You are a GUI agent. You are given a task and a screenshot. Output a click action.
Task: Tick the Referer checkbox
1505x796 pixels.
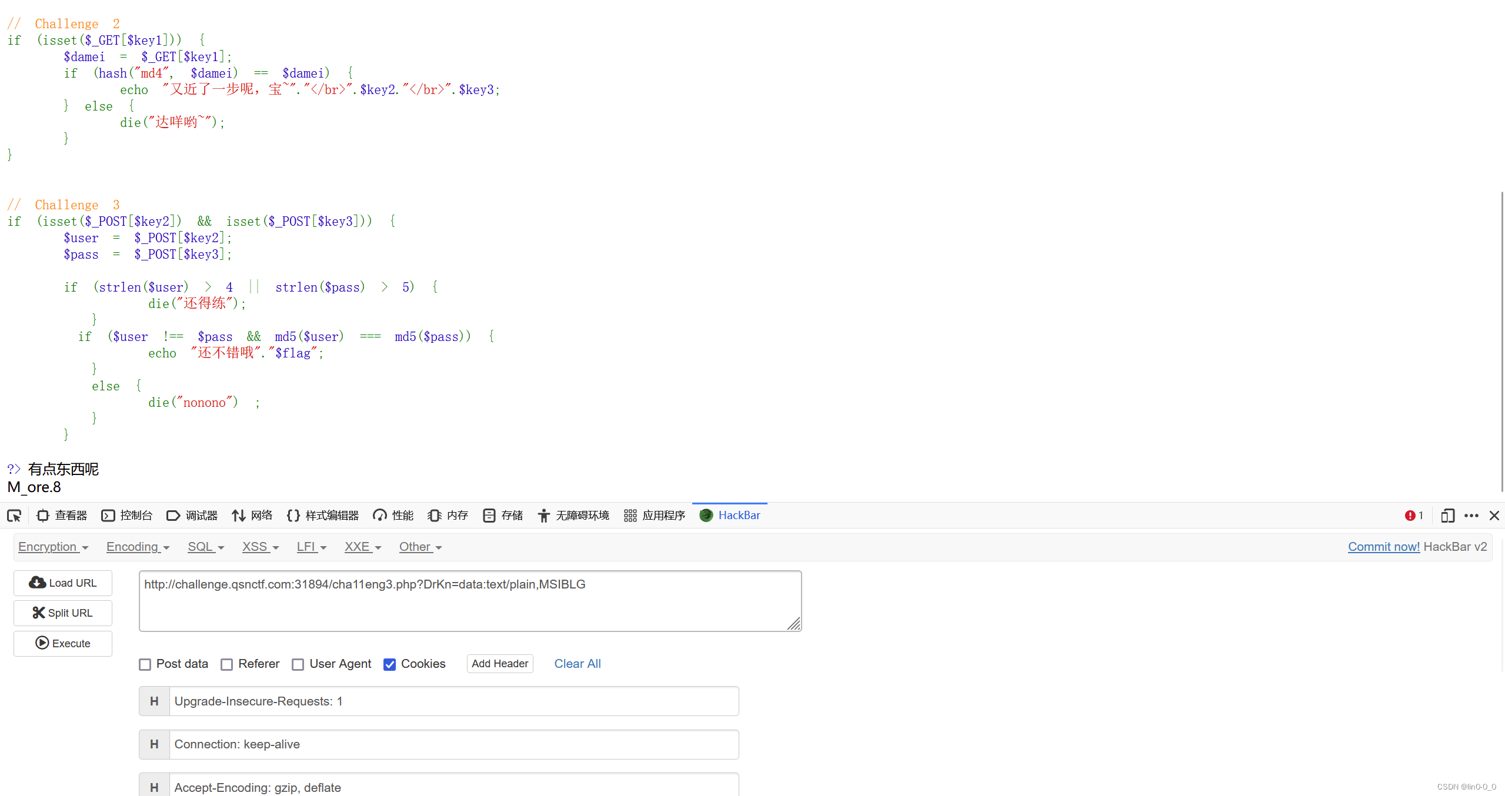tap(227, 664)
